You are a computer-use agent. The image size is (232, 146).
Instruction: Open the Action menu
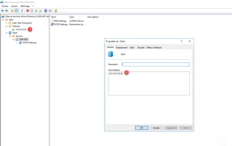[x=14, y=6]
